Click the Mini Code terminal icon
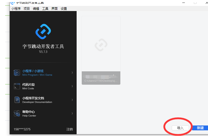 [17, 86]
